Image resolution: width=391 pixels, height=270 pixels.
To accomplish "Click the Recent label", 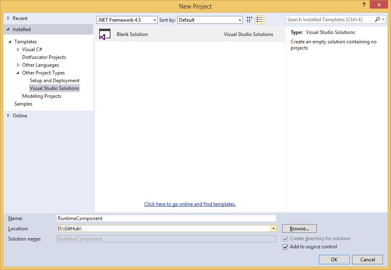I will 20,18.
